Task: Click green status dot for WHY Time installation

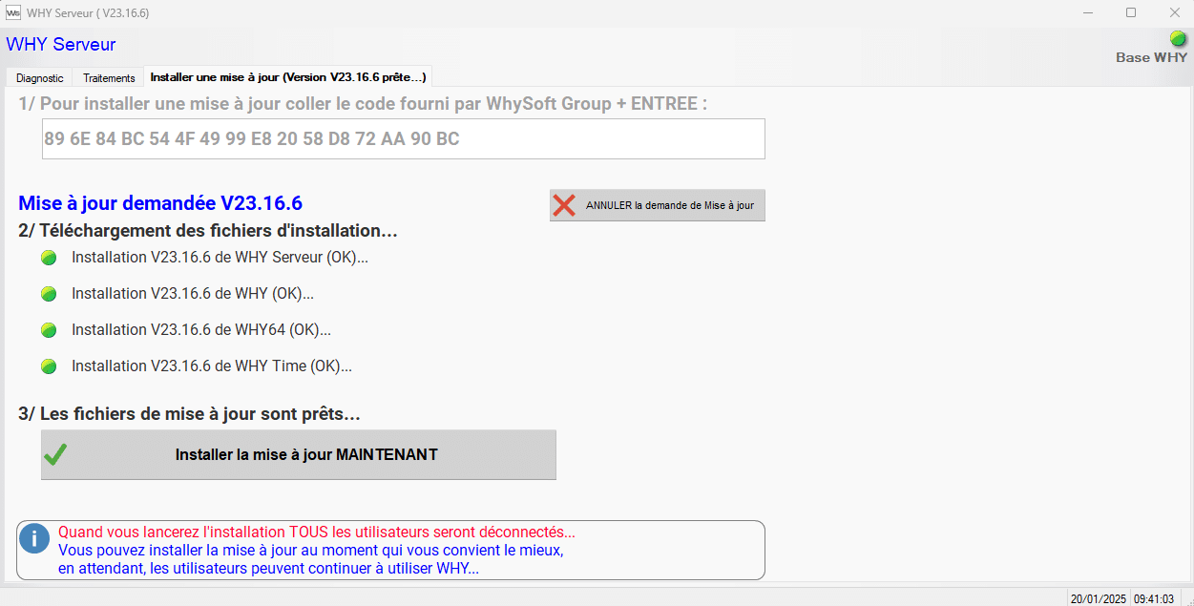Action: (x=49, y=366)
